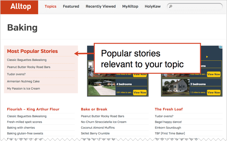The height and width of the screenshot is (141, 227).
Task: Open The Fresh Loaf feed heading
Action: [x=169, y=109]
